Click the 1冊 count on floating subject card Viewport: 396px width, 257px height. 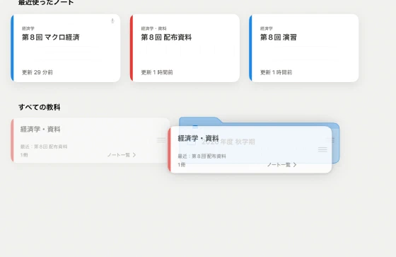182,165
